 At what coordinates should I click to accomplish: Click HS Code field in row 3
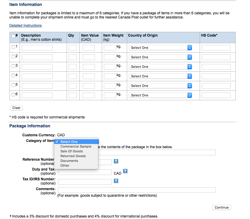pyautogui.click(x=216, y=67)
